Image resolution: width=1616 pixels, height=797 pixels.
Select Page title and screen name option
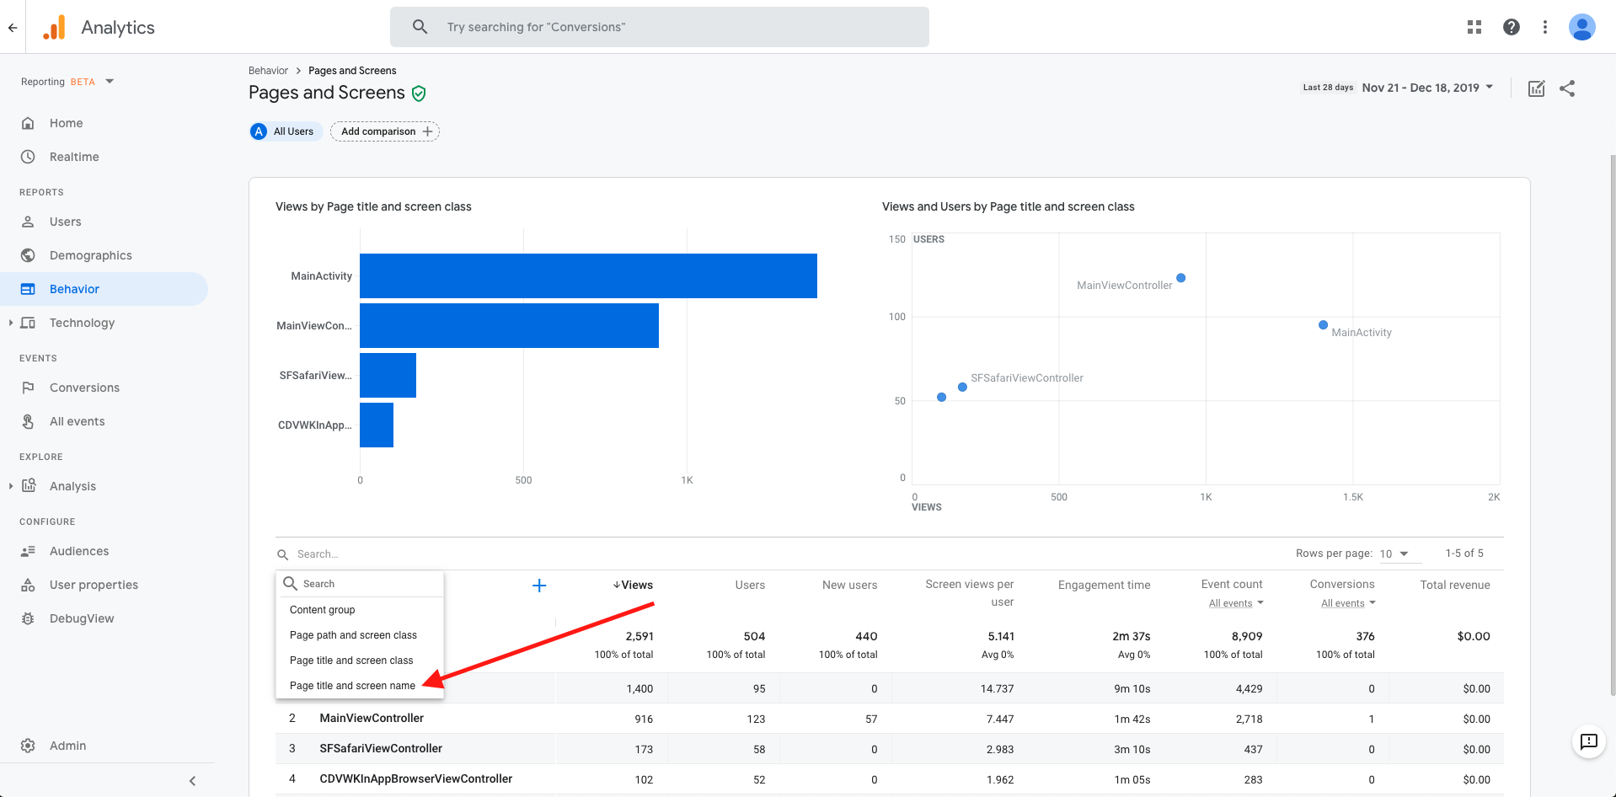[352, 686]
